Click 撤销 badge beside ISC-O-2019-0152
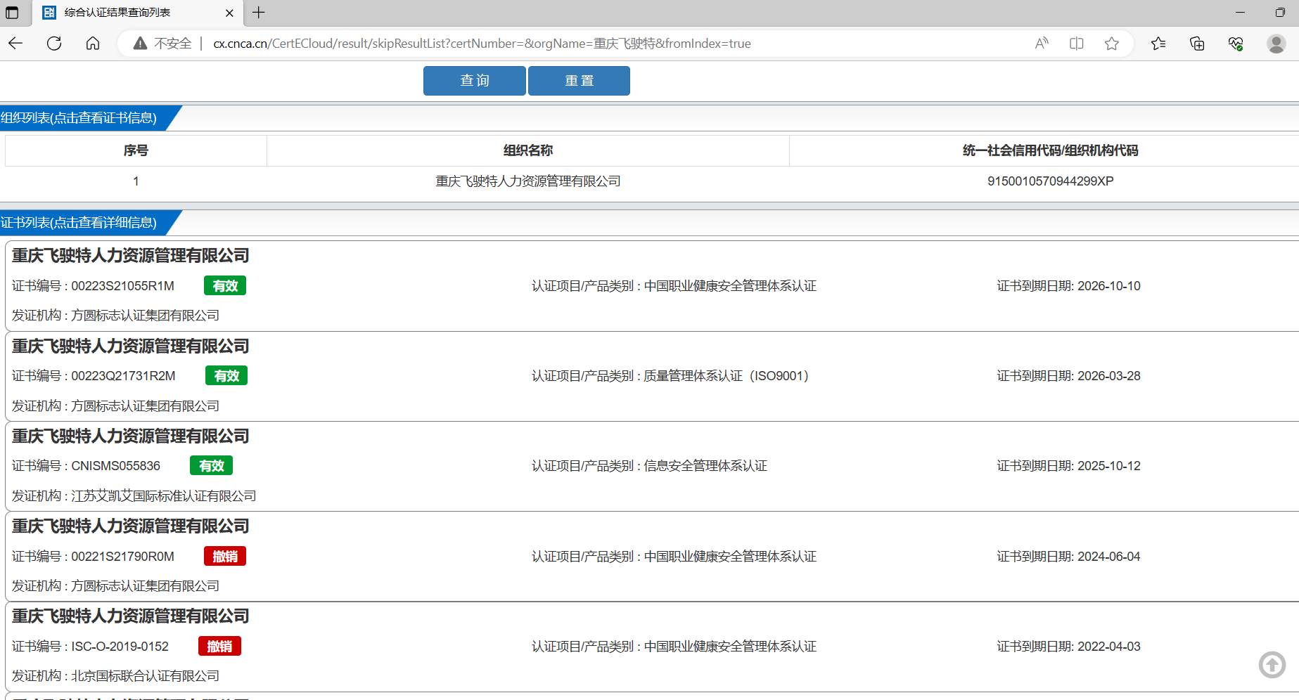Image resolution: width=1299 pixels, height=700 pixels. coord(219,647)
